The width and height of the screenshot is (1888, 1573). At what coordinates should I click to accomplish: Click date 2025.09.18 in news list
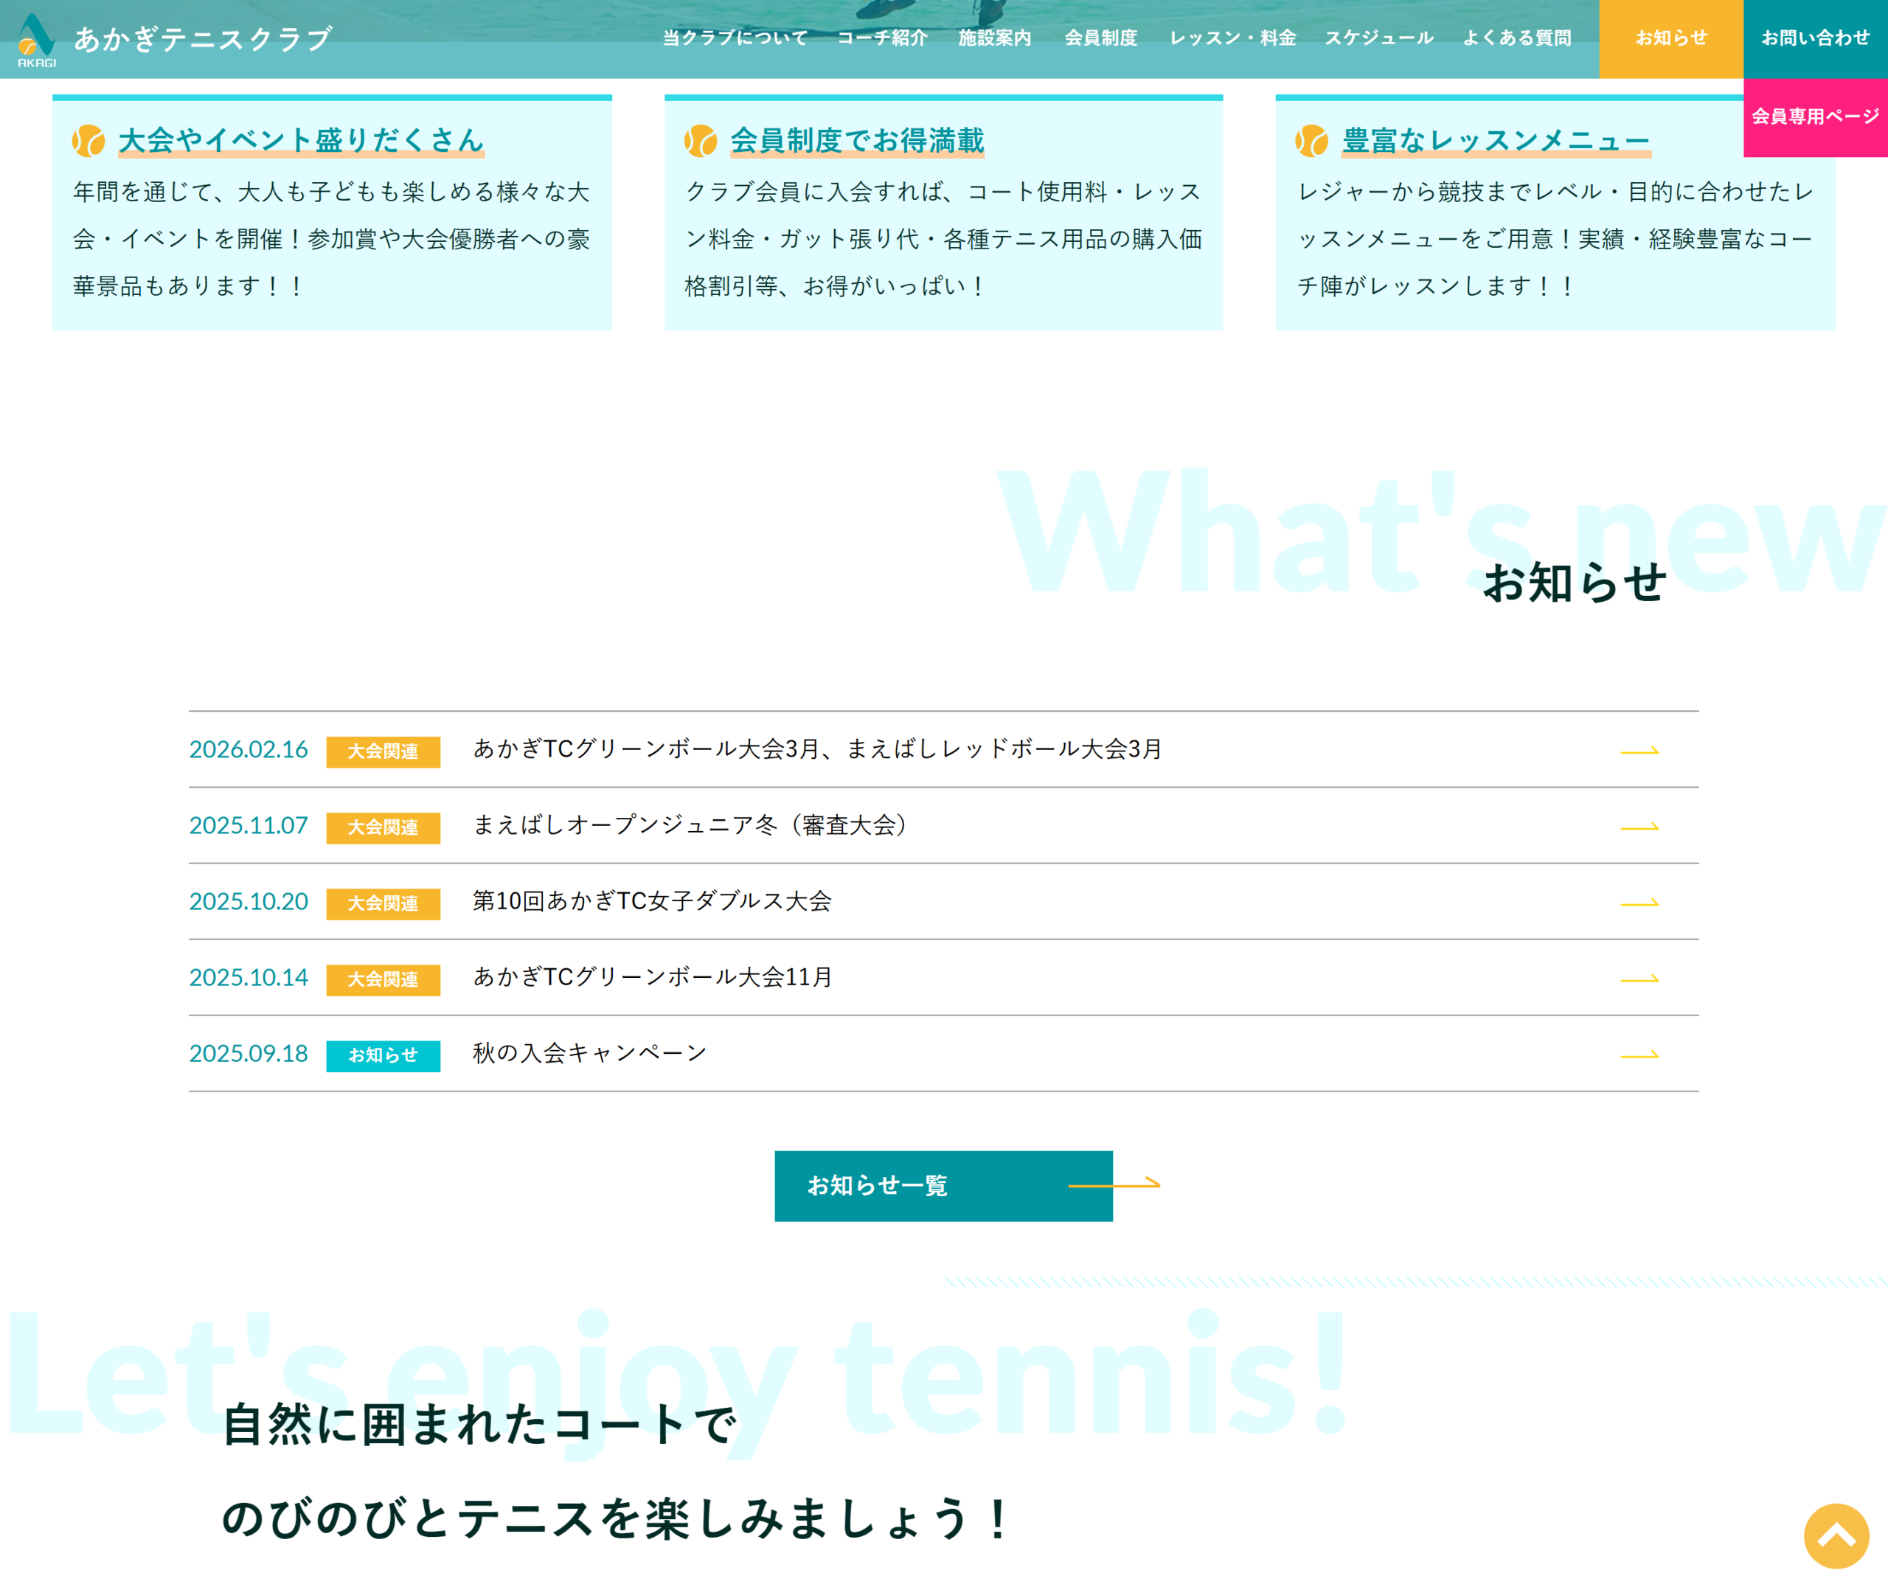pos(248,1054)
